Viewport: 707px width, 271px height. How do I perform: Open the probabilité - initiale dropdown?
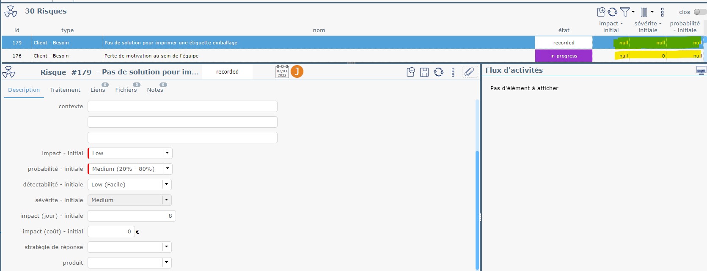pyautogui.click(x=168, y=169)
